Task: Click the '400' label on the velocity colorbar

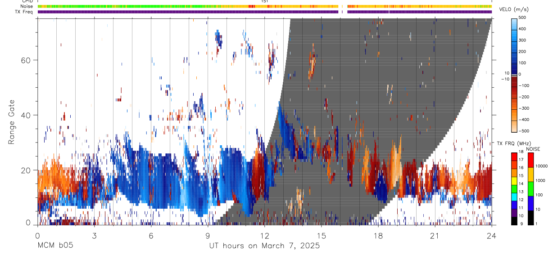Action: point(522,29)
